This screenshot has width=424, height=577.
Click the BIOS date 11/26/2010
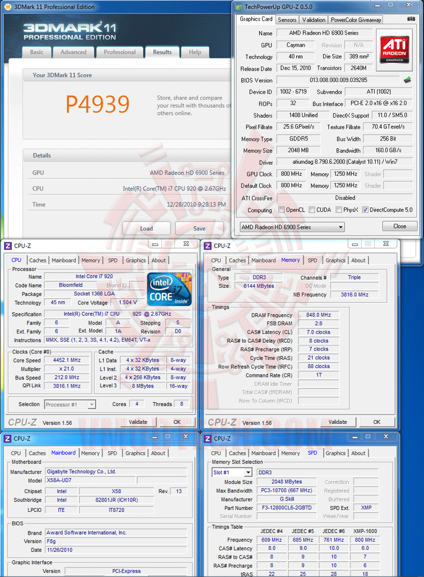click(116, 550)
